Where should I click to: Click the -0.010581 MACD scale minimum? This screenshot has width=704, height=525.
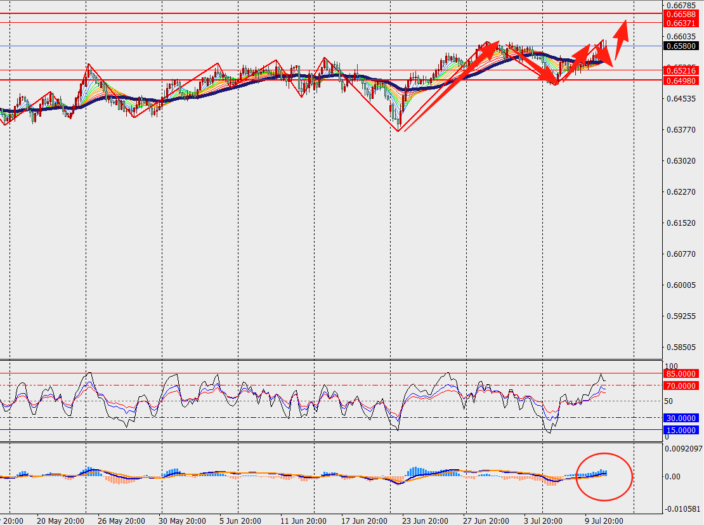click(x=682, y=509)
